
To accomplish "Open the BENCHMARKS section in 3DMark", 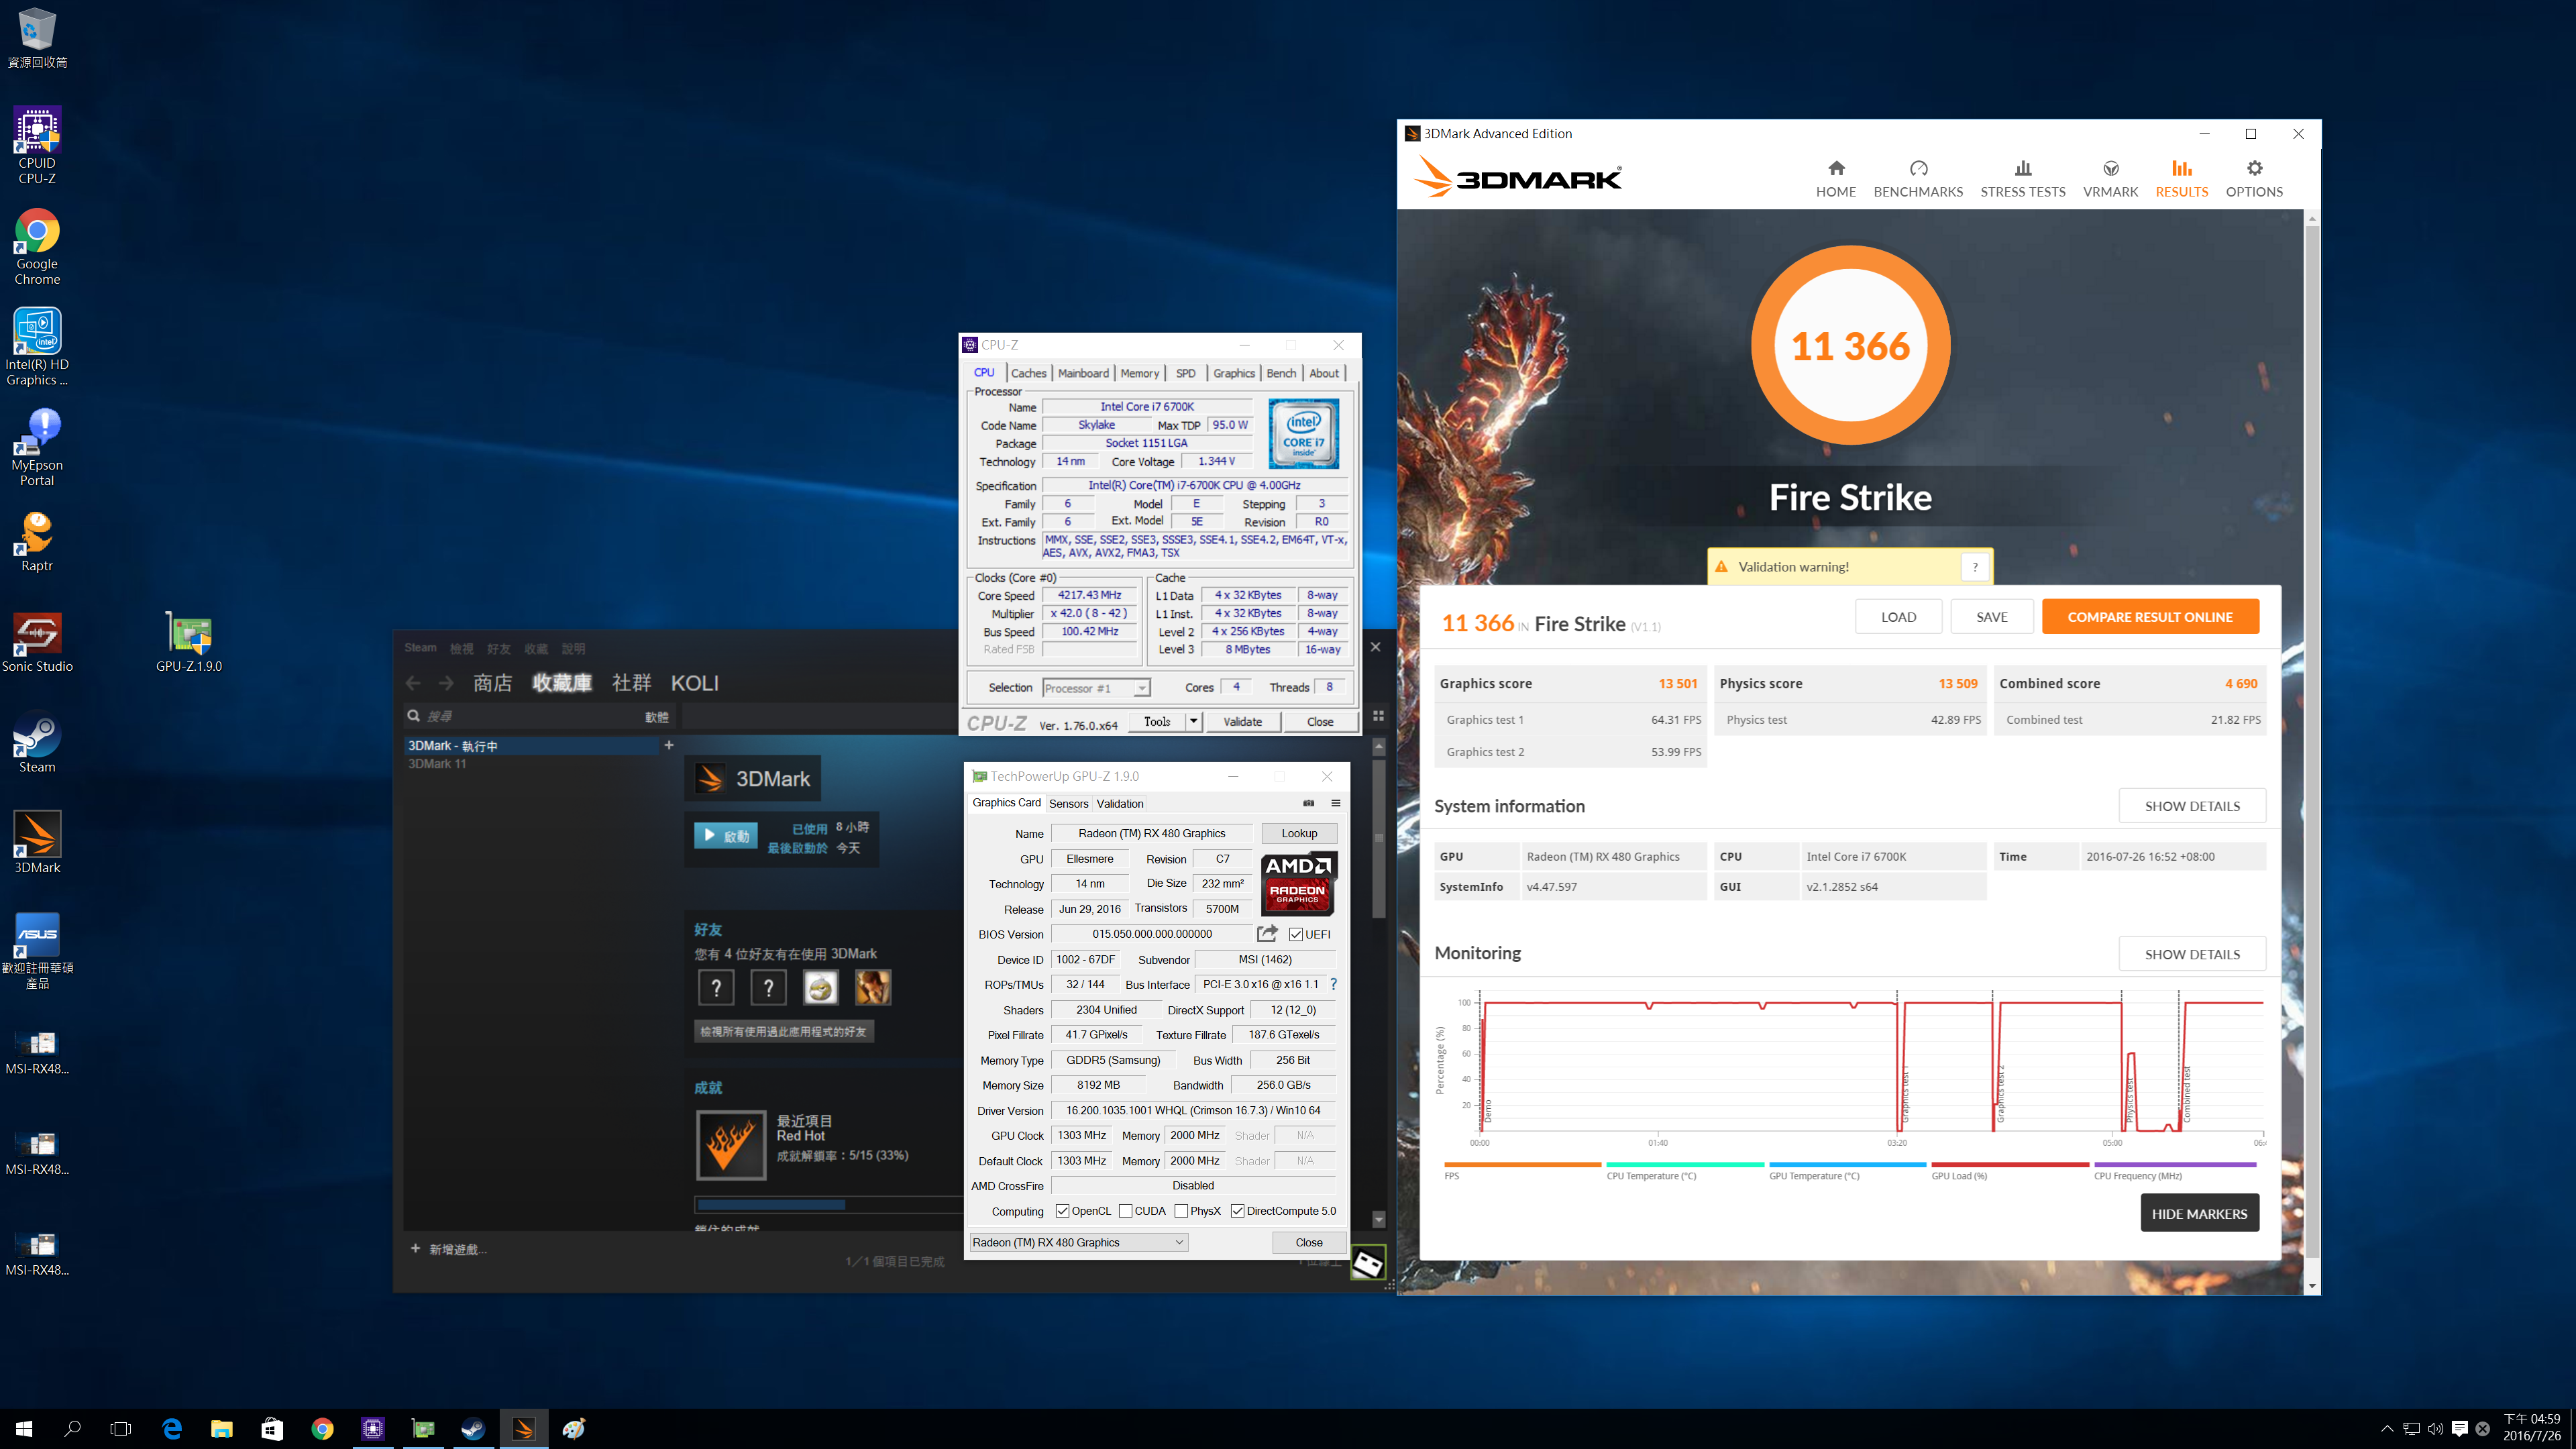I will click(x=1917, y=179).
